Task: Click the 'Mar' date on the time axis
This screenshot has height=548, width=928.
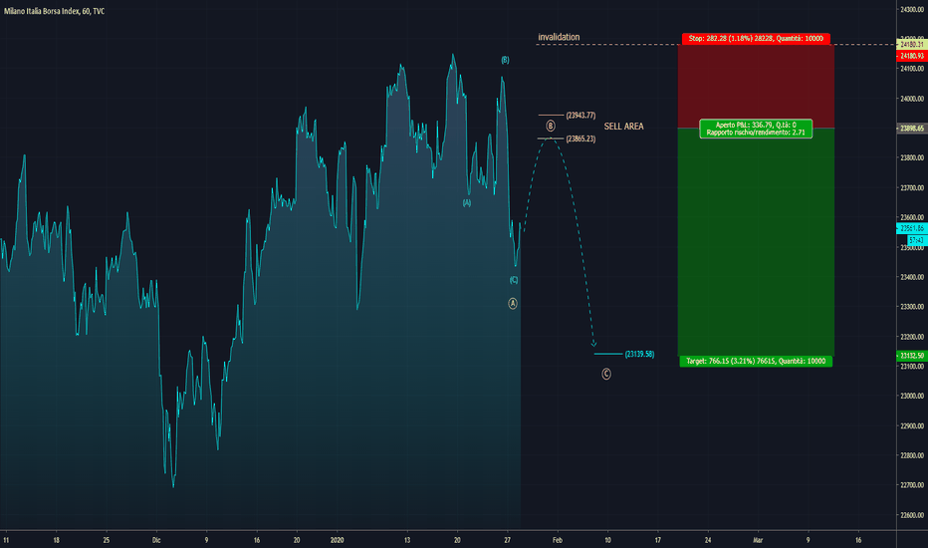Action: coord(758,540)
